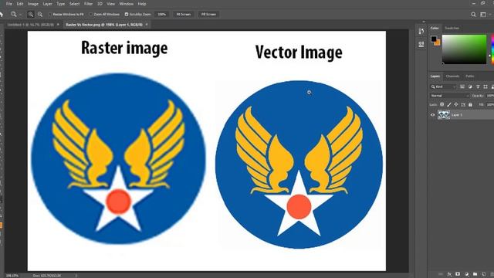This screenshot has height=278, width=494.
Task: Open the Layer menu
Action: [47, 4]
